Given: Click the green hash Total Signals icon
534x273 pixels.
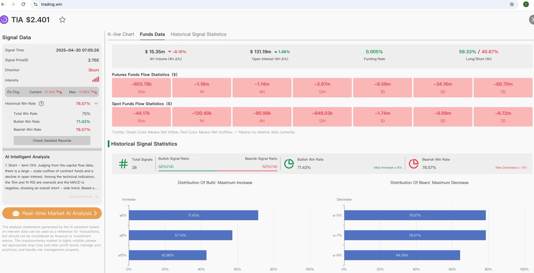Looking at the screenshot, I should tap(123, 164).
